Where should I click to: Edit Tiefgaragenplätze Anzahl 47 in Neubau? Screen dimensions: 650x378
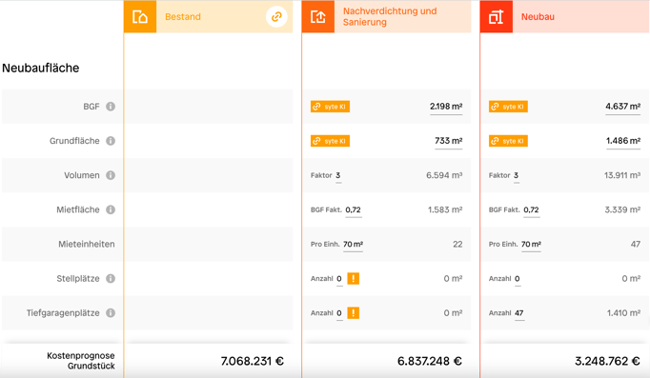point(519,313)
